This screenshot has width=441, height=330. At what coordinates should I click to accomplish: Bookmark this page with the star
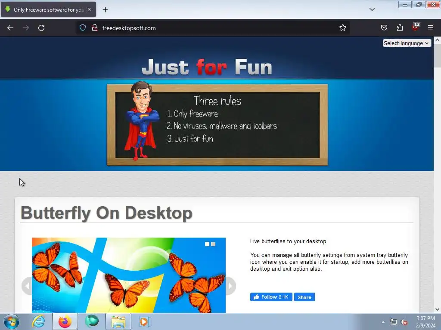coord(342,28)
